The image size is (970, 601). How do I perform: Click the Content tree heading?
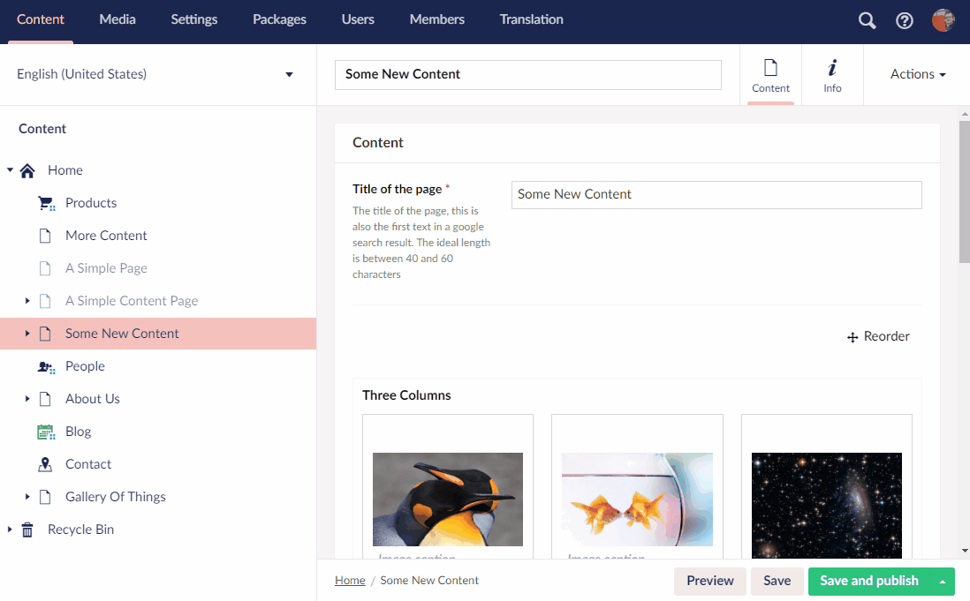pyautogui.click(x=42, y=129)
